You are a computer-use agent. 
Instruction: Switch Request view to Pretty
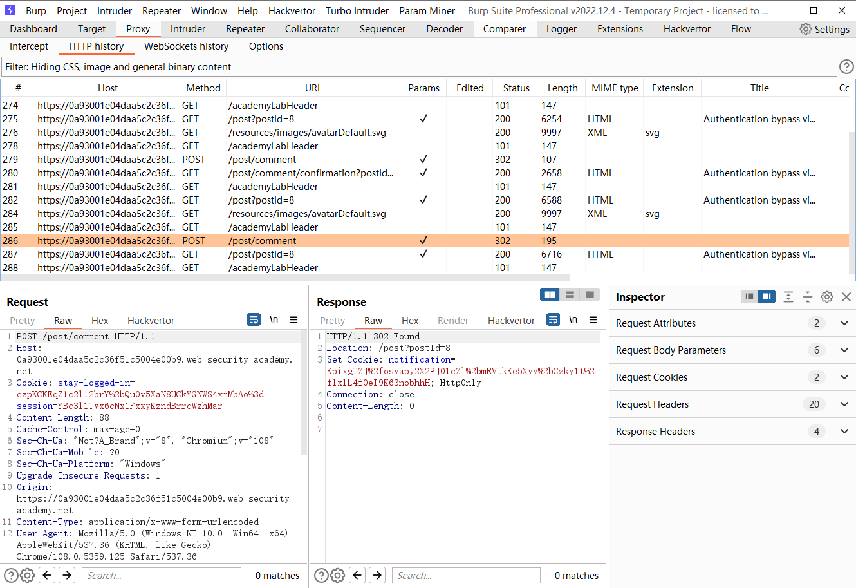coord(23,320)
